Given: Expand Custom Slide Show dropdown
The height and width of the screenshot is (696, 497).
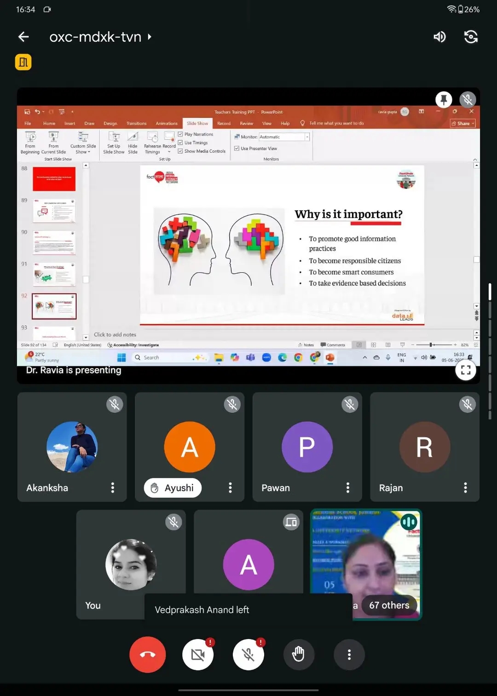Looking at the screenshot, I should 83,143.
